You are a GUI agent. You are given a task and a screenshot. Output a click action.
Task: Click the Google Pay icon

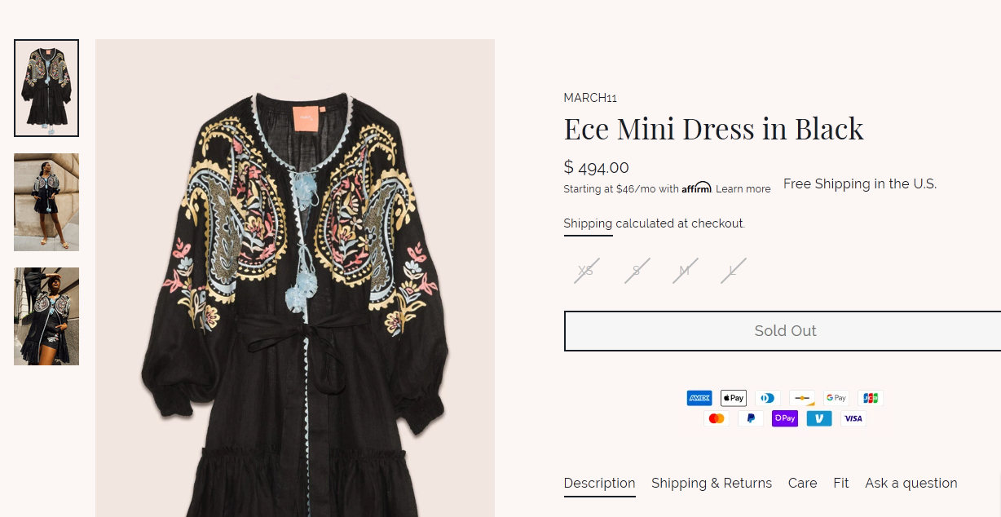pos(836,398)
